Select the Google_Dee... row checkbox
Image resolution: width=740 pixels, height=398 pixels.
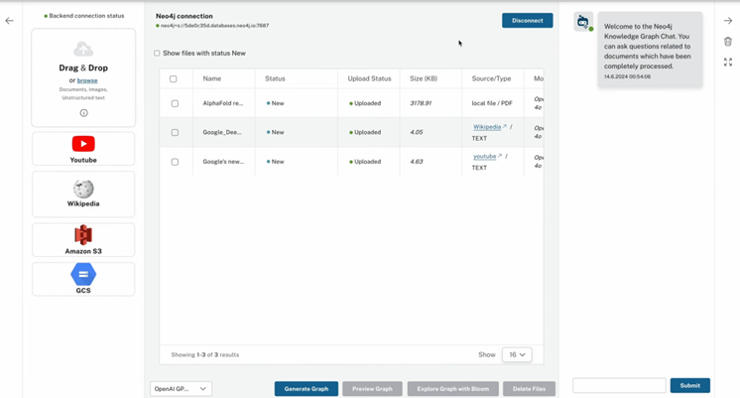175,132
